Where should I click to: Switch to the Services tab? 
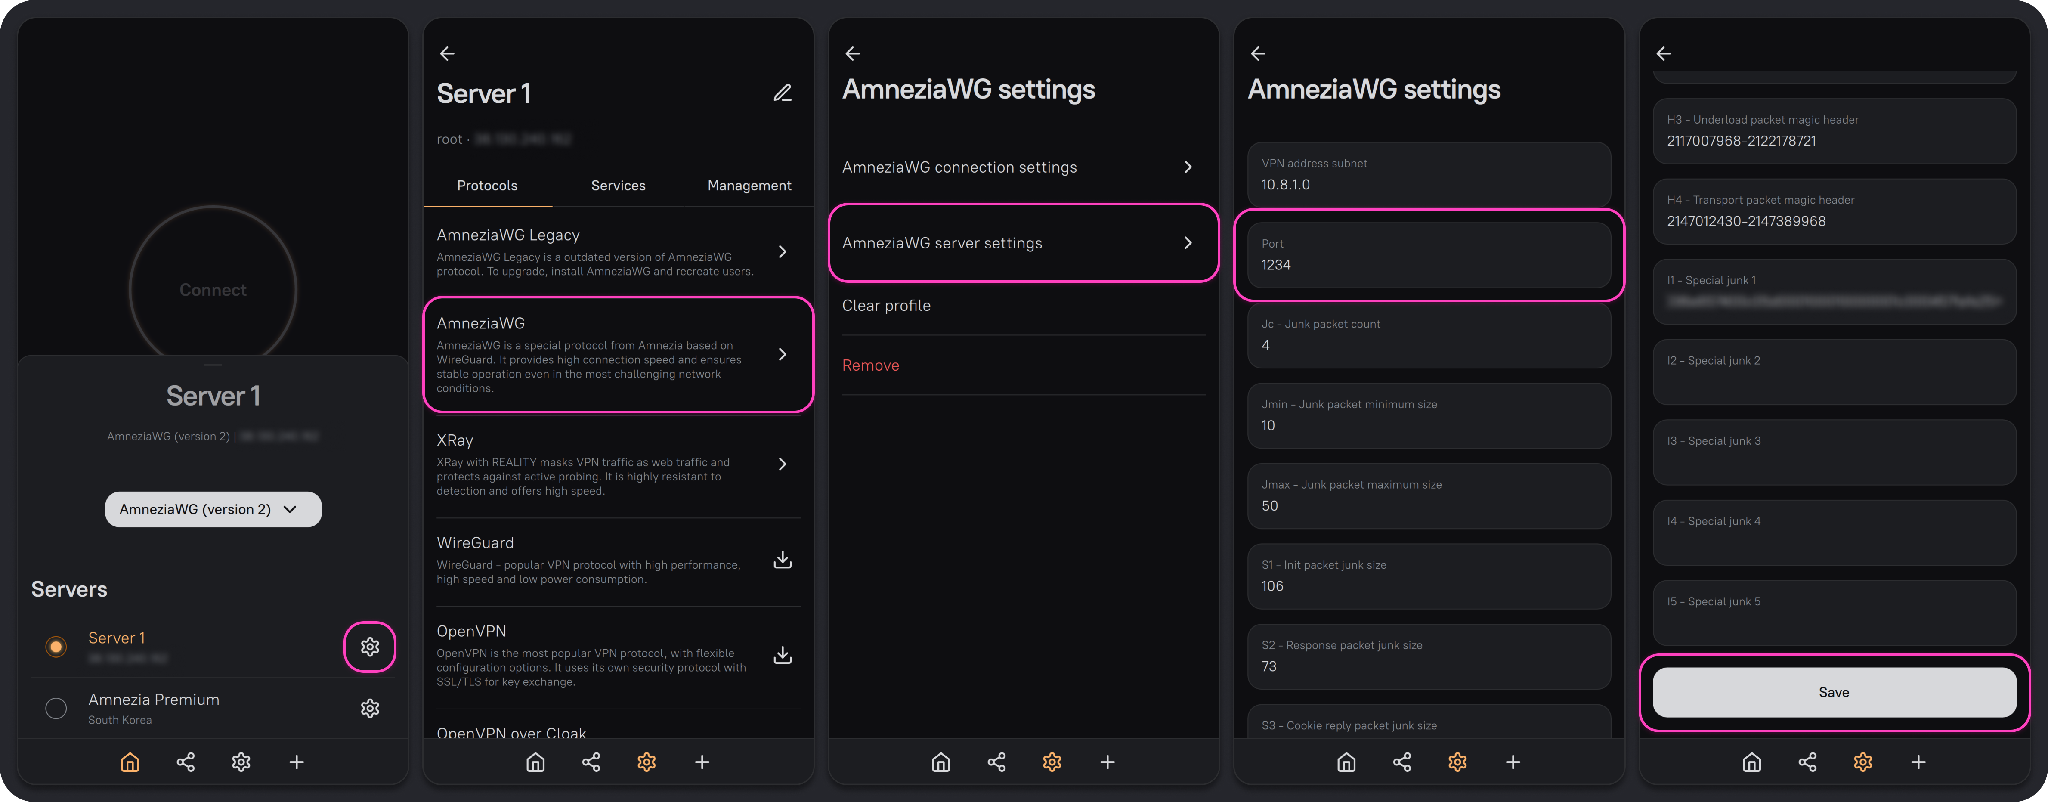[618, 185]
